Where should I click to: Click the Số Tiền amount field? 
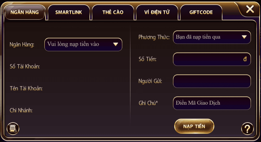[x=212, y=59]
